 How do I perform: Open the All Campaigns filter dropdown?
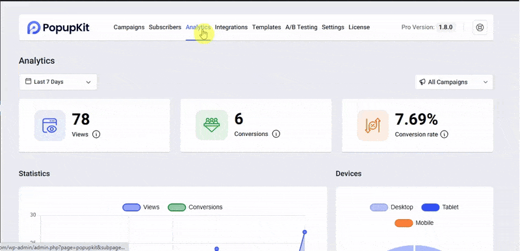point(454,82)
